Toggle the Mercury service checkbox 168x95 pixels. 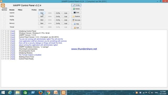tap(4, 23)
